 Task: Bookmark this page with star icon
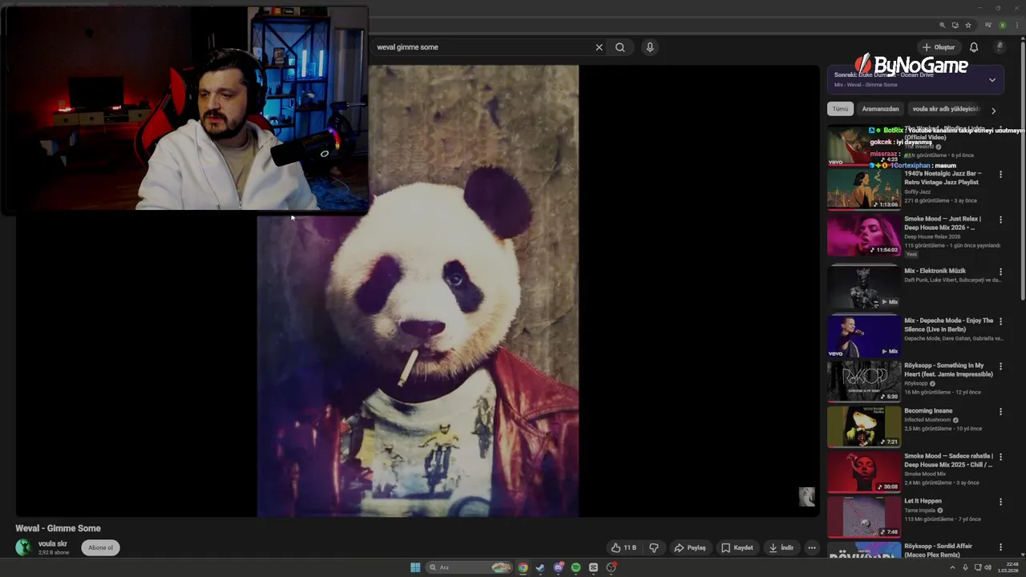968,25
